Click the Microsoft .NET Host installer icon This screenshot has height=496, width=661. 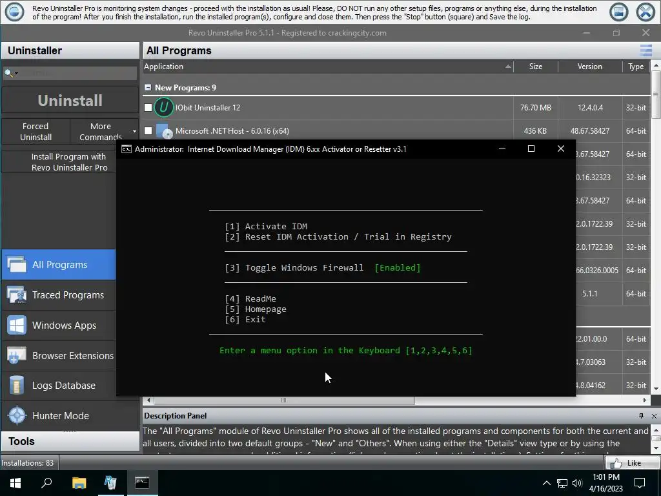164,131
